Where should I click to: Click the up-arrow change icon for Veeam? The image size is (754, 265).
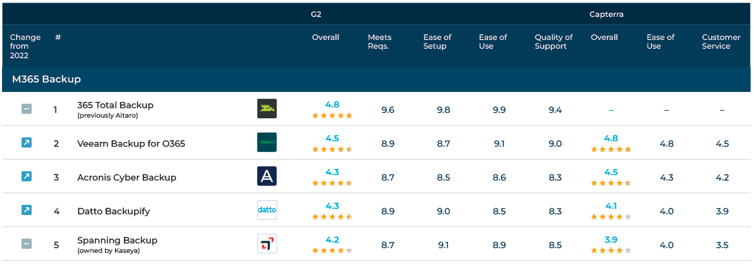click(26, 143)
